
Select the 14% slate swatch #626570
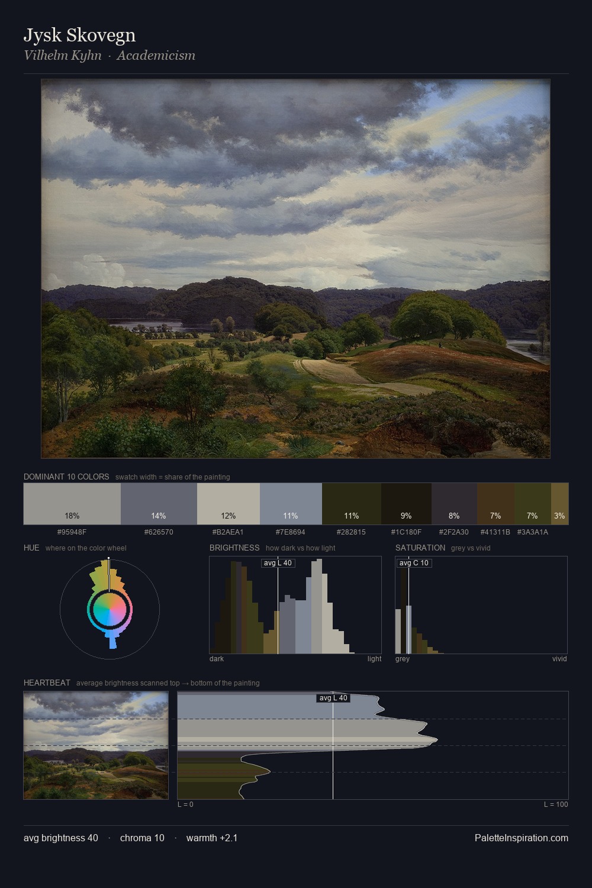pyautogui.click(x=159, y=504)
